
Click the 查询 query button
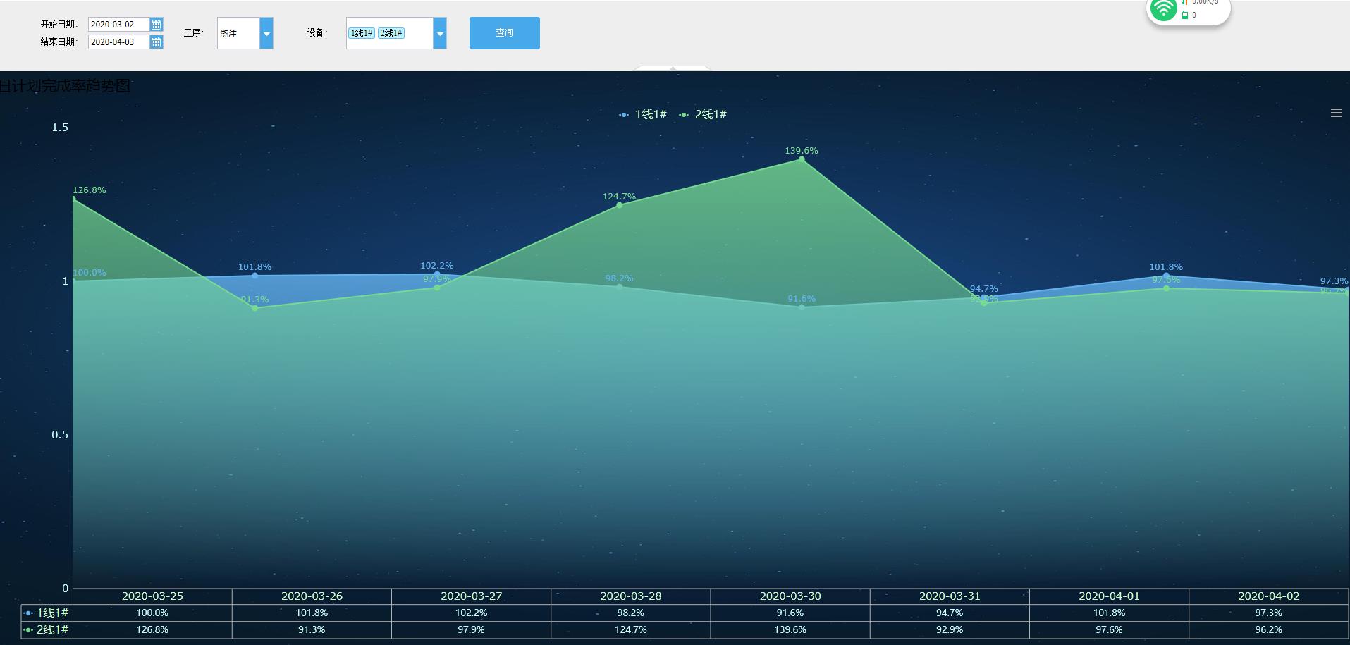coord(504,33)
